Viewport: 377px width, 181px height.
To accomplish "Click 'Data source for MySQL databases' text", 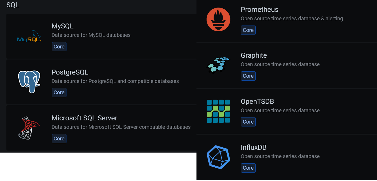I will (91, 35).
